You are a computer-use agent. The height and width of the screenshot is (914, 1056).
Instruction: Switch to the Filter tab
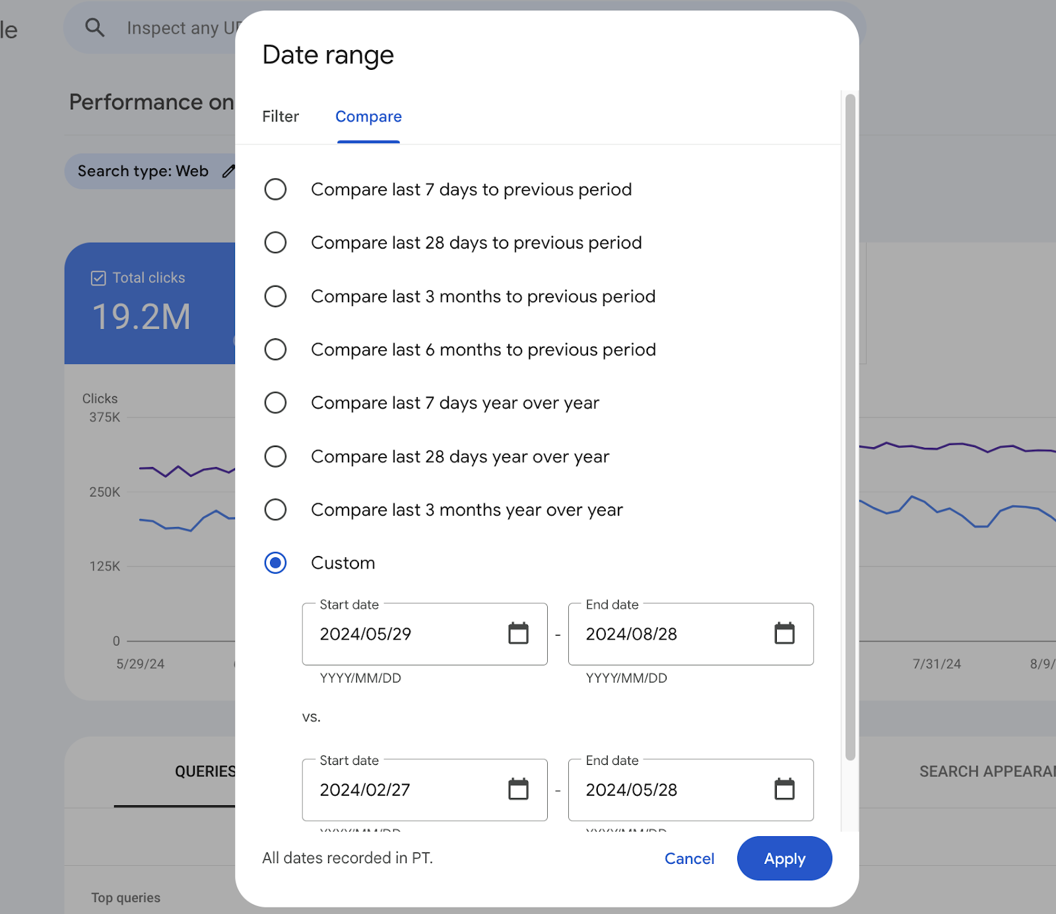280,116
